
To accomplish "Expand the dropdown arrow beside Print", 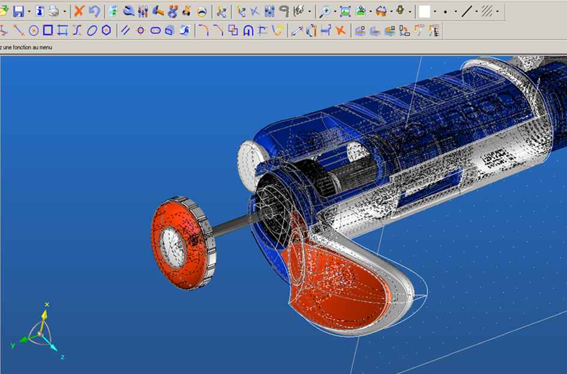I will point(64,11).
